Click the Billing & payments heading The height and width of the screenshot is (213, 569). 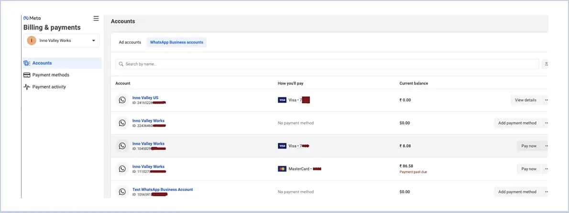(x=52, y=28)
